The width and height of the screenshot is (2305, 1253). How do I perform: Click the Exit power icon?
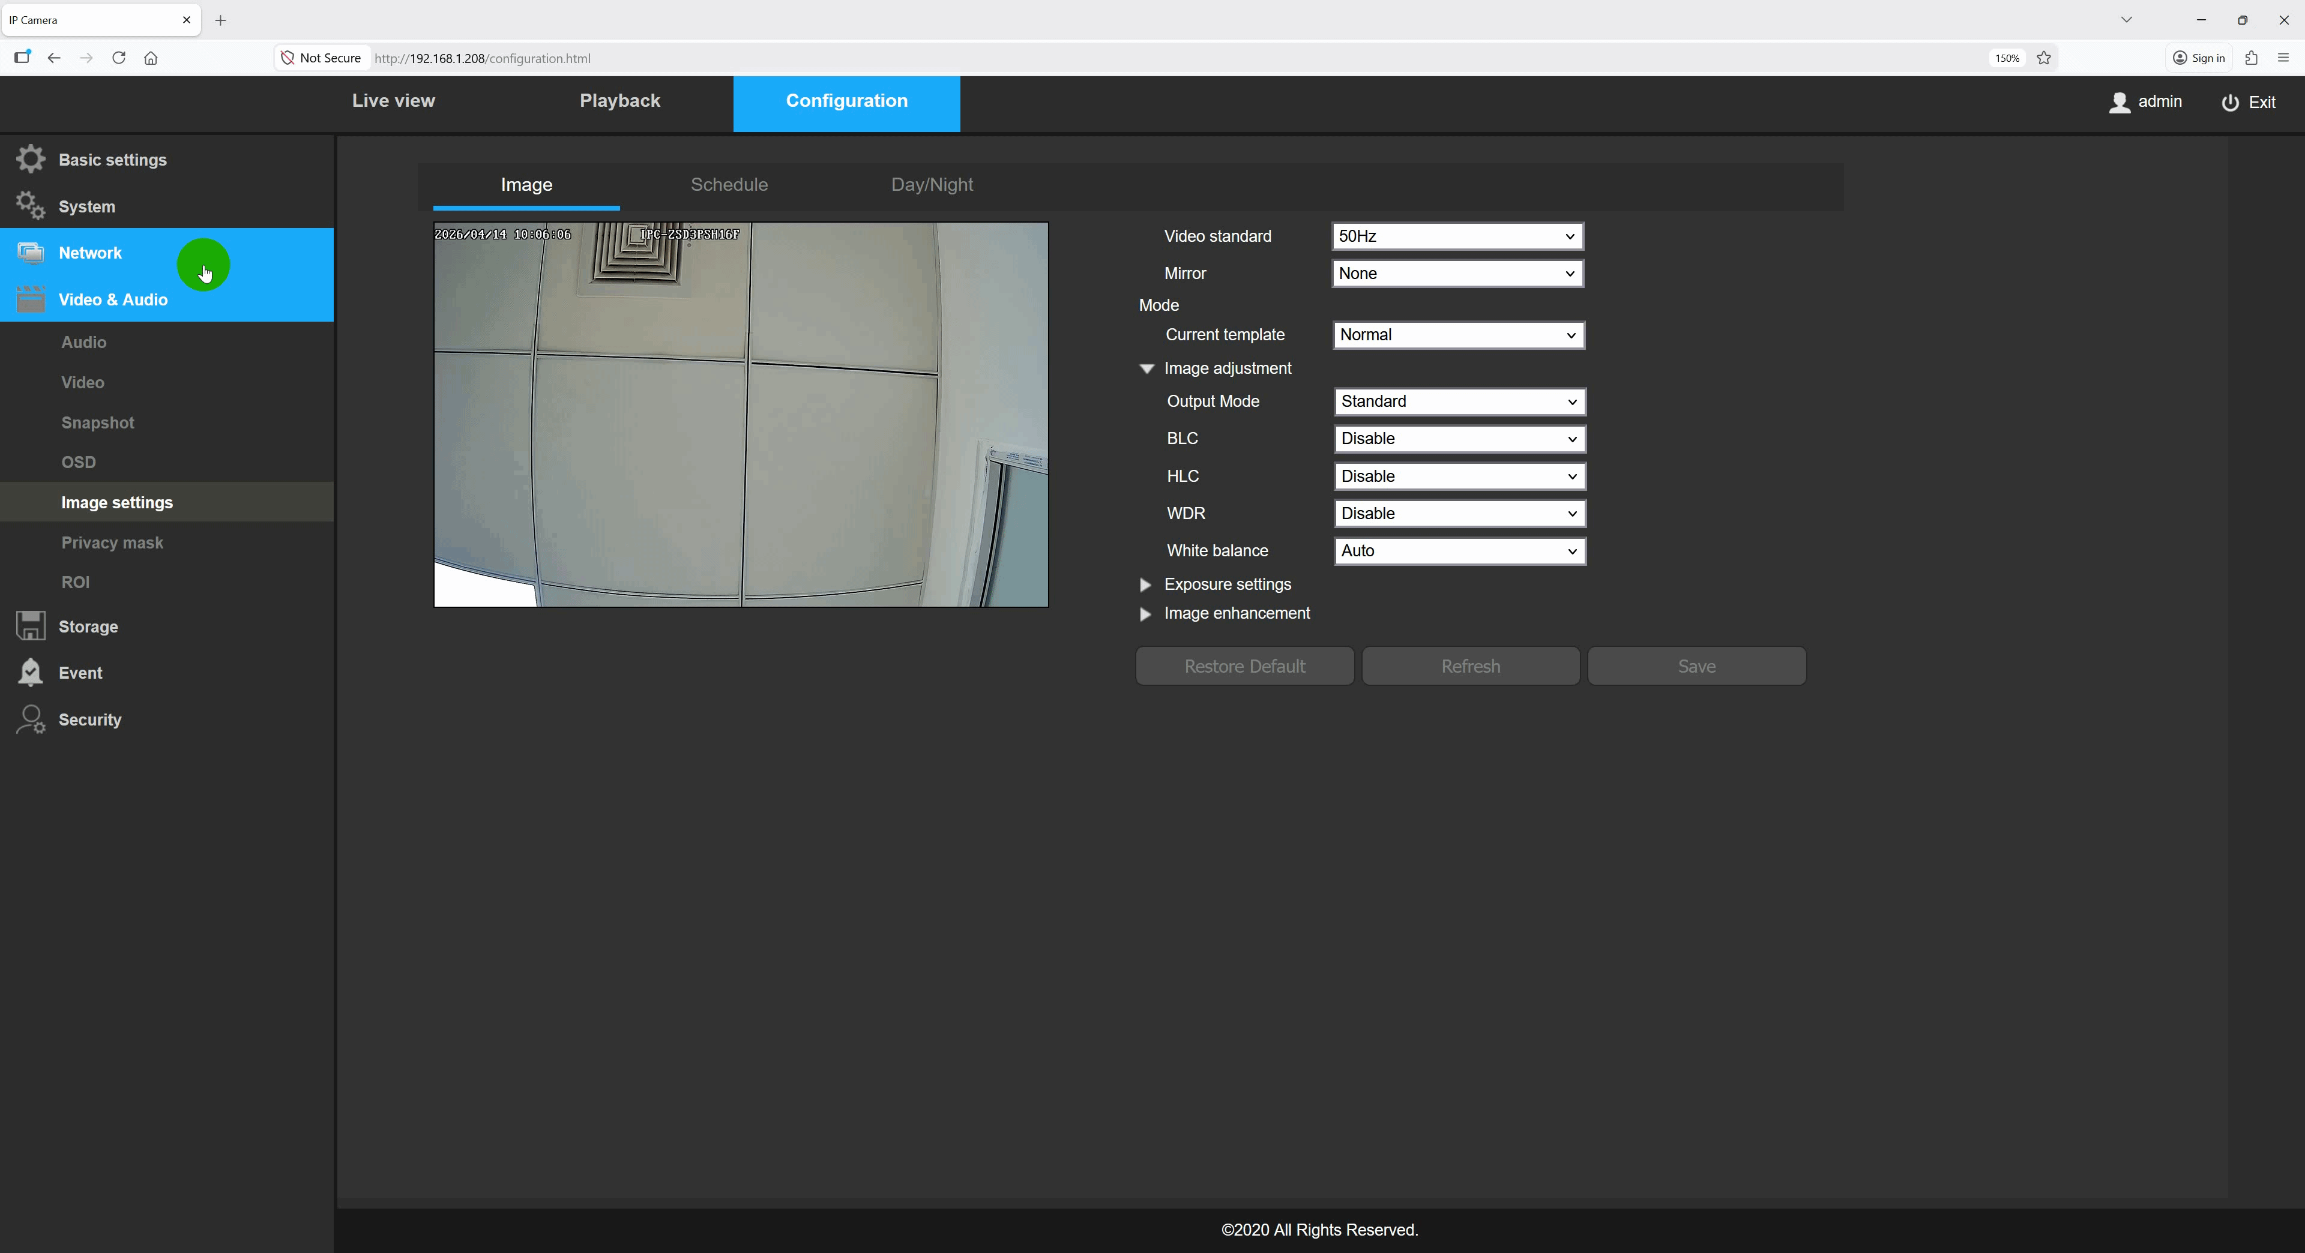pos(2230,102)
